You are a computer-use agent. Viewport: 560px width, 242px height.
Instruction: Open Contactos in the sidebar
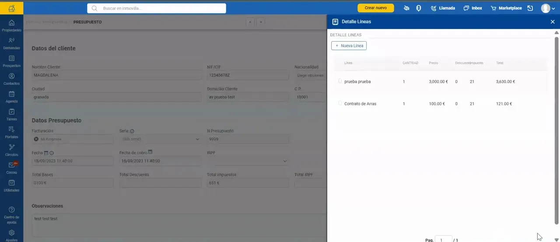click(x=11, y=79)
